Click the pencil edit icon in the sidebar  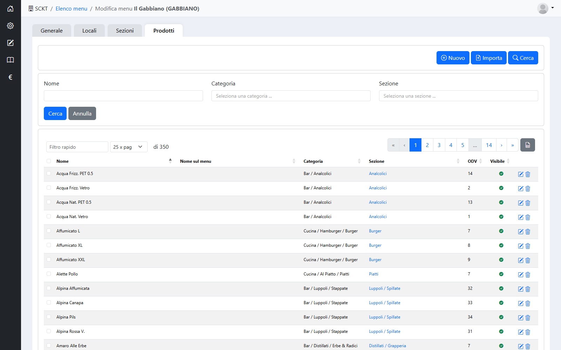tap(11, 43)
